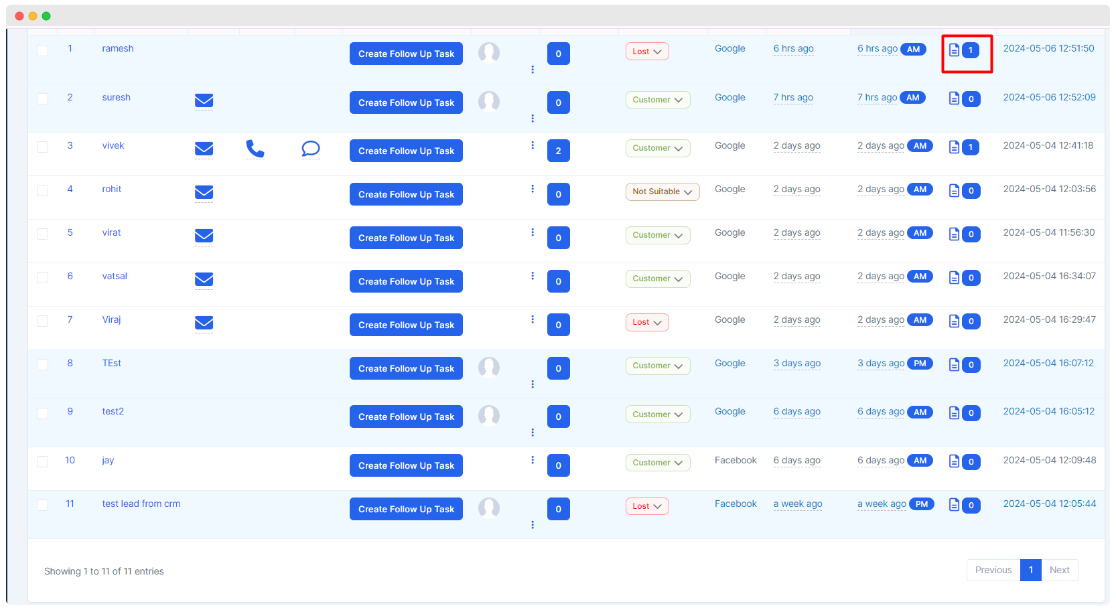Image resolution: width=1116 pixels, height=610 pixels.
Task: Open the email icon for vivek
Action: (x=204, y=149)
